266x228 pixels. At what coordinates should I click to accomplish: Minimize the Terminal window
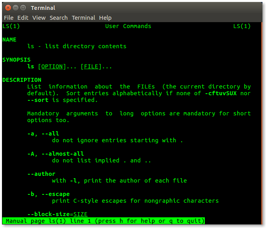[15, 8]
